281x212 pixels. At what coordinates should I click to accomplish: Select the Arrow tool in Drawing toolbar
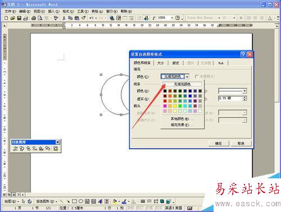tap(68, 201)
